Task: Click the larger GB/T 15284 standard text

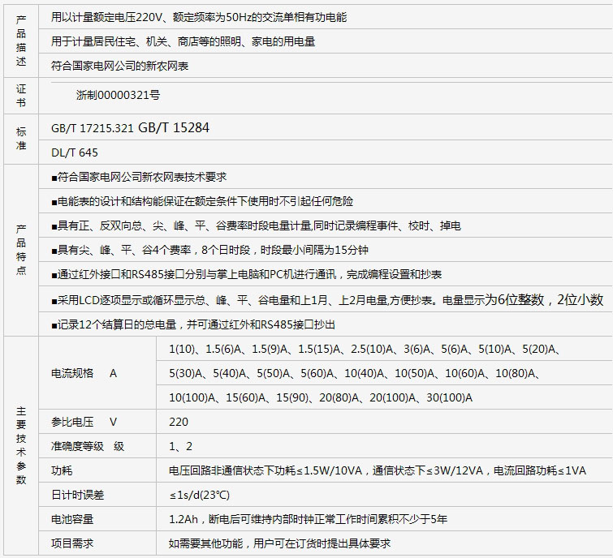Action: pos(174,127)
